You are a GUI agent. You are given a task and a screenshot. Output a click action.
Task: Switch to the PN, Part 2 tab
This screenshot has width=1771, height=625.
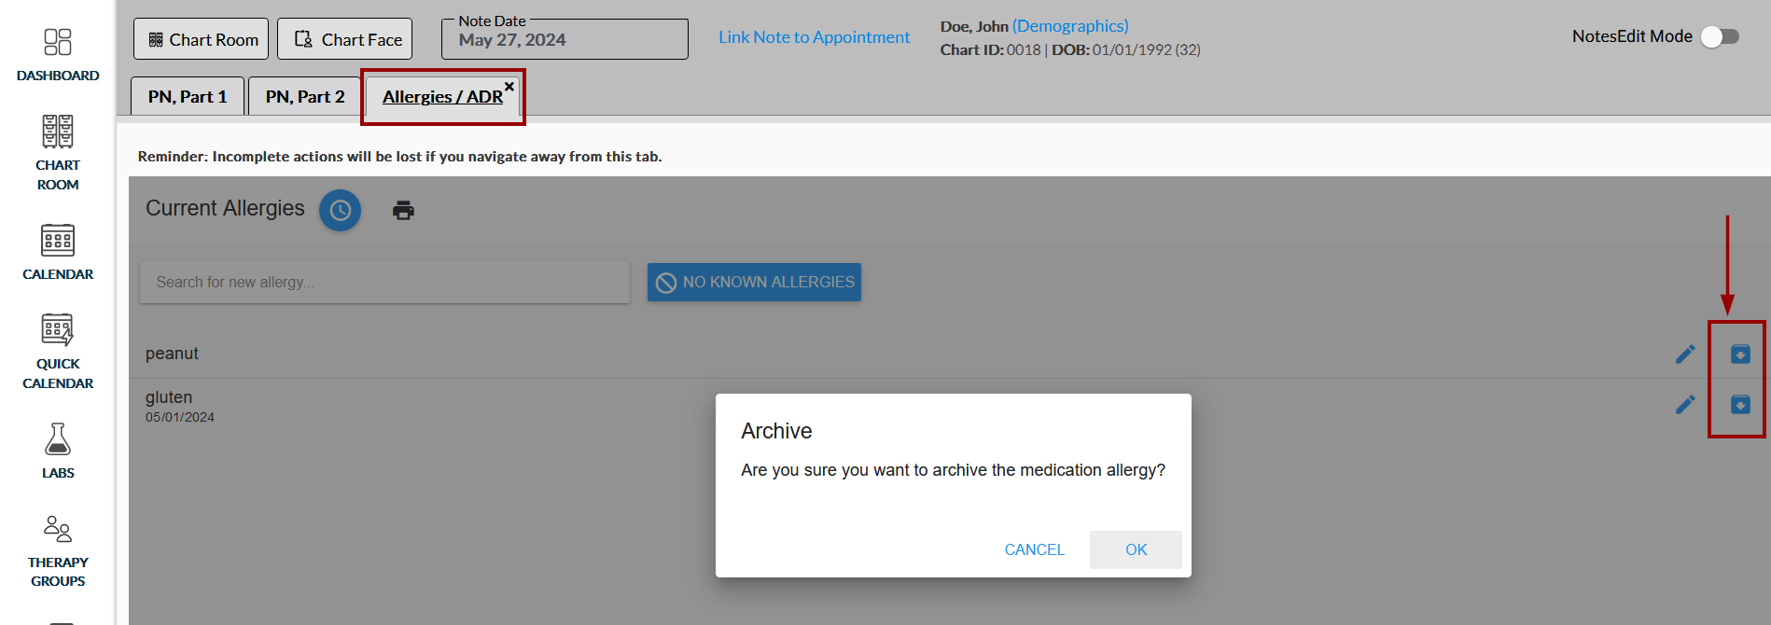coord(305,97)
